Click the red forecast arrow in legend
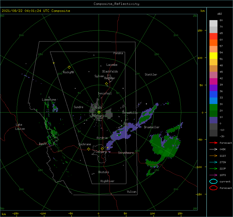 tap(213, 143)
